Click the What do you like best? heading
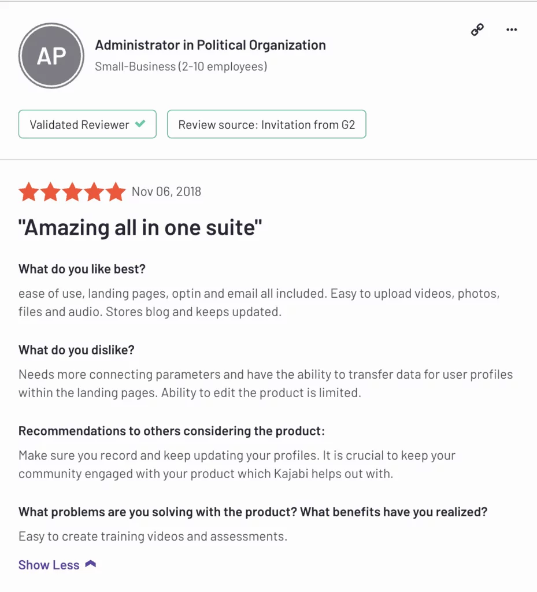This screenshot has height=592, width=537. (82, 269)
